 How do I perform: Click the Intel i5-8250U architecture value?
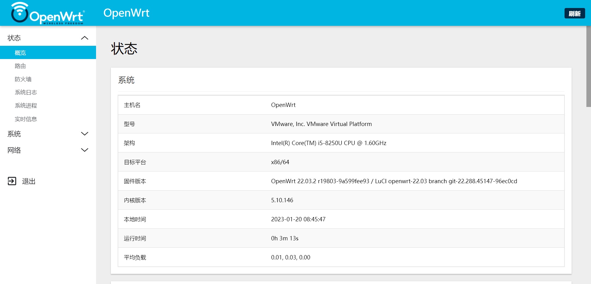click(328, 143)
